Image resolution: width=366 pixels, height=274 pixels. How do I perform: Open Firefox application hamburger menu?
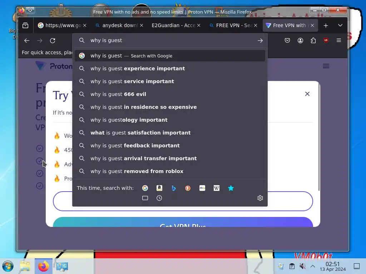click(x=339, y=40)
